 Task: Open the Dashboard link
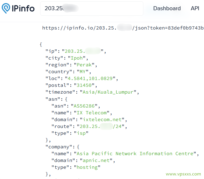pos(167,9)
